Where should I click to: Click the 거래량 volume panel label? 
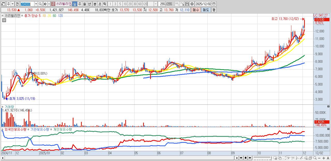pyautogui.click(x=9, y=107)
